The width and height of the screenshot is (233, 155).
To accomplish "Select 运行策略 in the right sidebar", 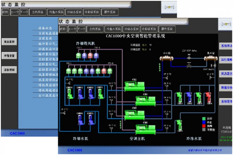I will coord(226,59).
